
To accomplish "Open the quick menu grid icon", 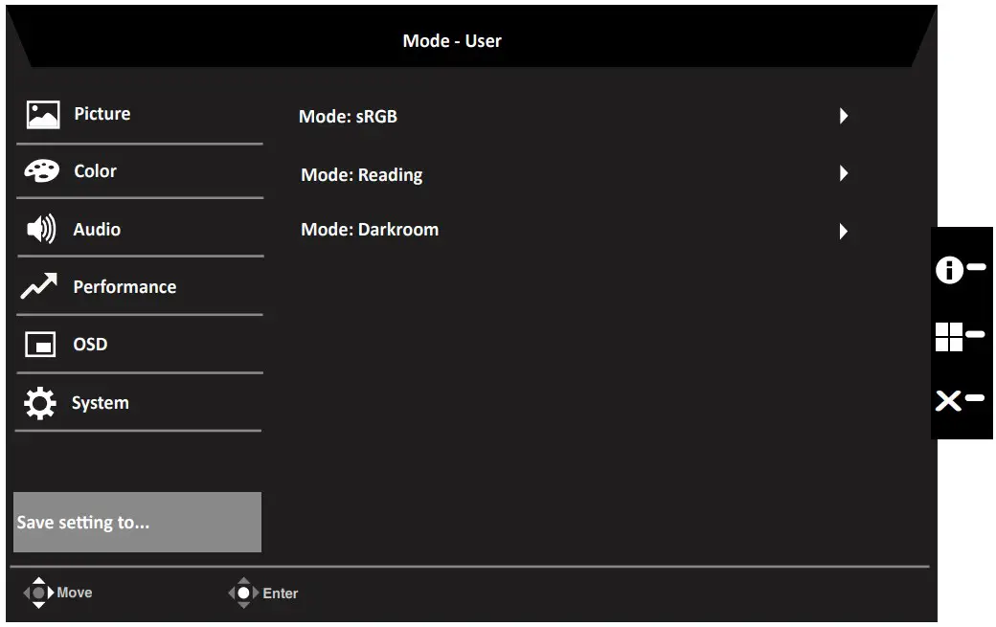I will pos(952,334).
